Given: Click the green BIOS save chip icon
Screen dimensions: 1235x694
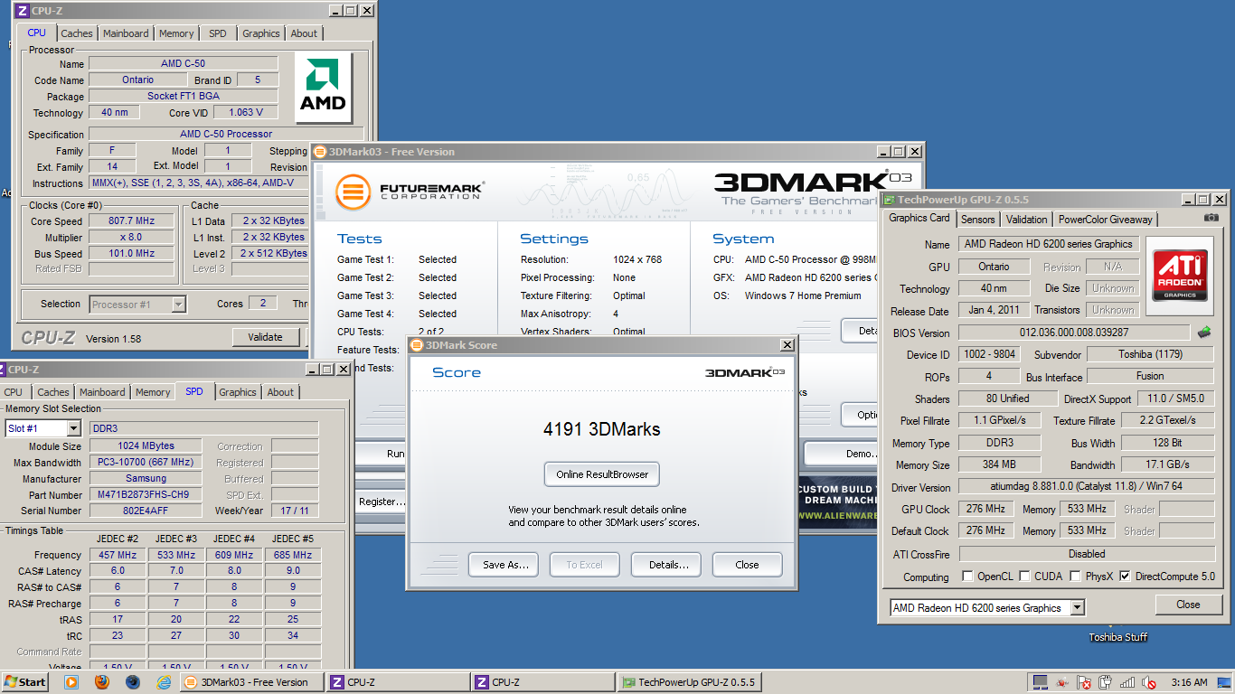Looking at the screenshot, I should [x=1204, y=333].
